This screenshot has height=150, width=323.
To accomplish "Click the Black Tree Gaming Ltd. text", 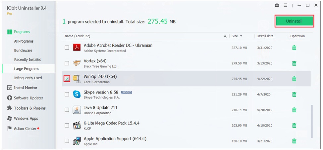I will click(x=100, y=66).
